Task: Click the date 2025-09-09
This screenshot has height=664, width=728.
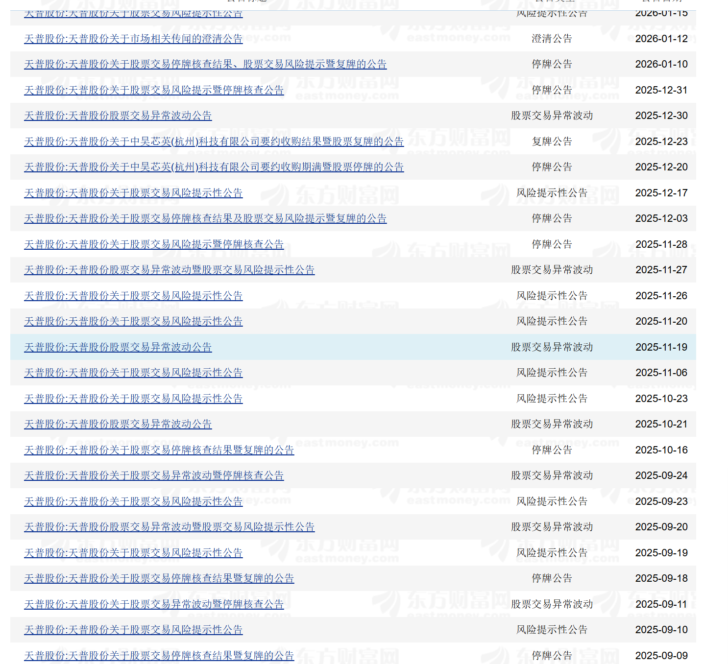Action: point(661,656)
